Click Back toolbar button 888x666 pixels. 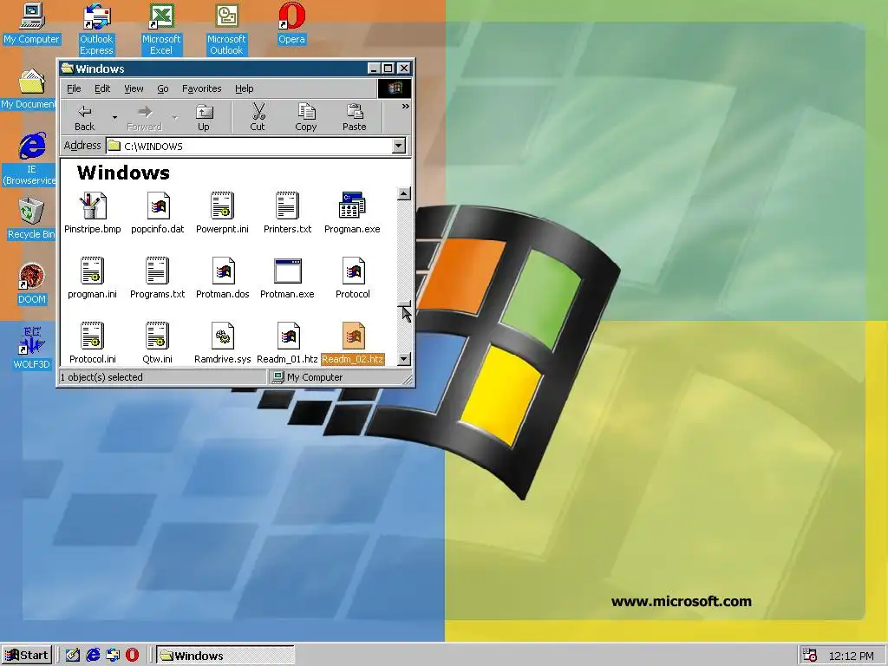(x=84, y=118)
